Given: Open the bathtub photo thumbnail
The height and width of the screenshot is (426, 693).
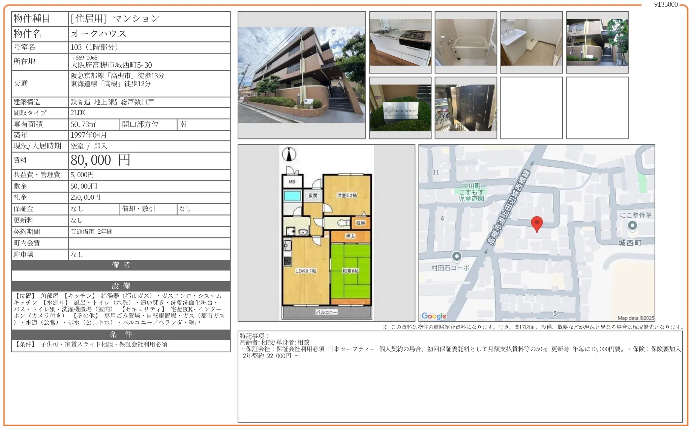Looking at the screenshot, I should 465,42.
